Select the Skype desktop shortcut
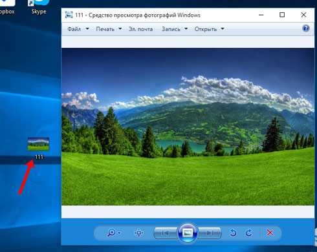Viewport: 317px width, 252px height. [x=39, y=7]
